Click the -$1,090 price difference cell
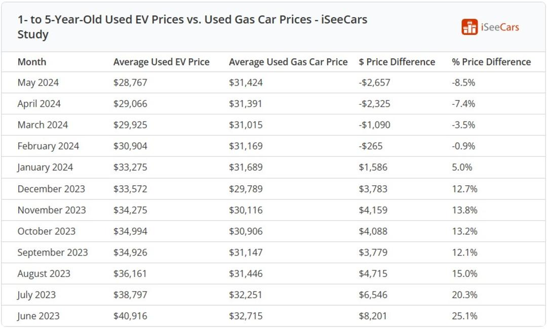The width and height of the screenshot is (547, 329). click(x=374, y=125)
